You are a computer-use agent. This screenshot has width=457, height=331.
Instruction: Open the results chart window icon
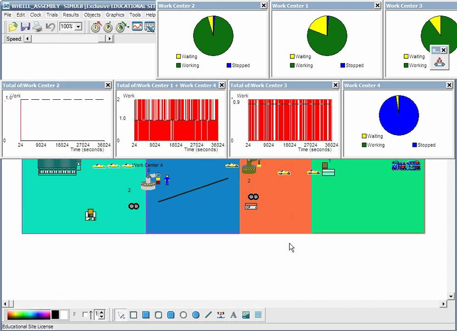(137, 27)
